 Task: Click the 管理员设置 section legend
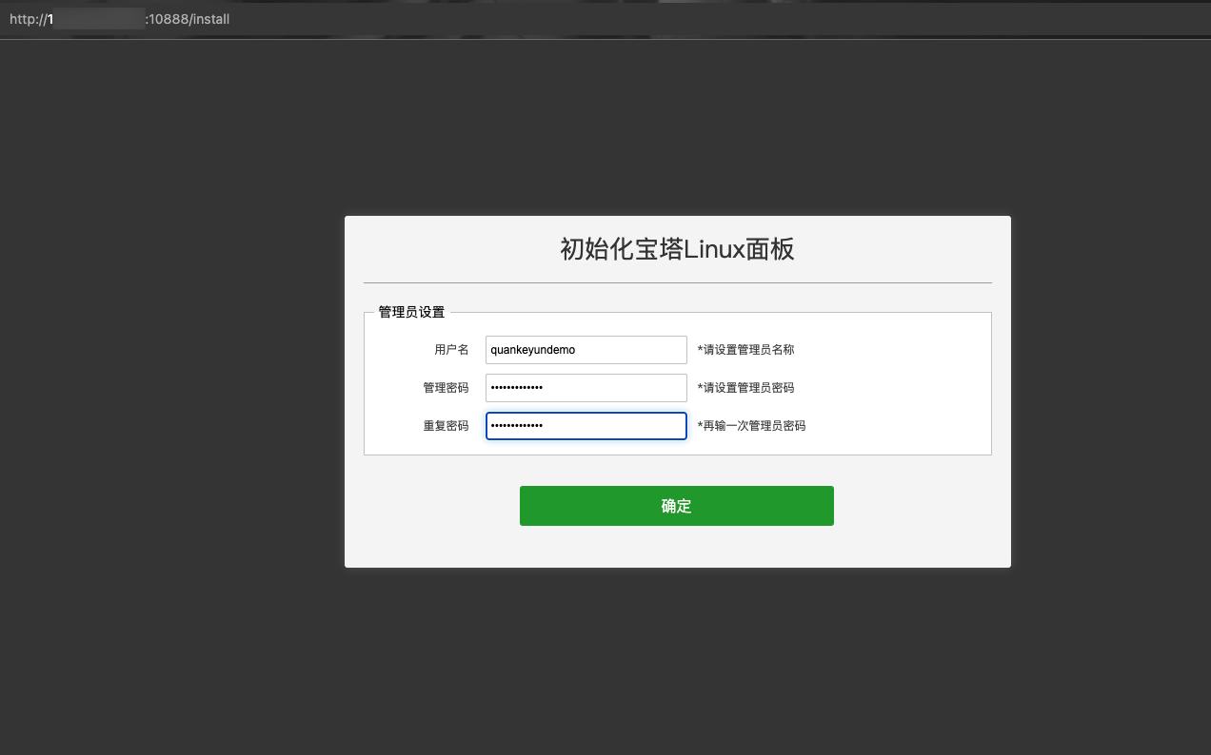click(x=411, y=312)
